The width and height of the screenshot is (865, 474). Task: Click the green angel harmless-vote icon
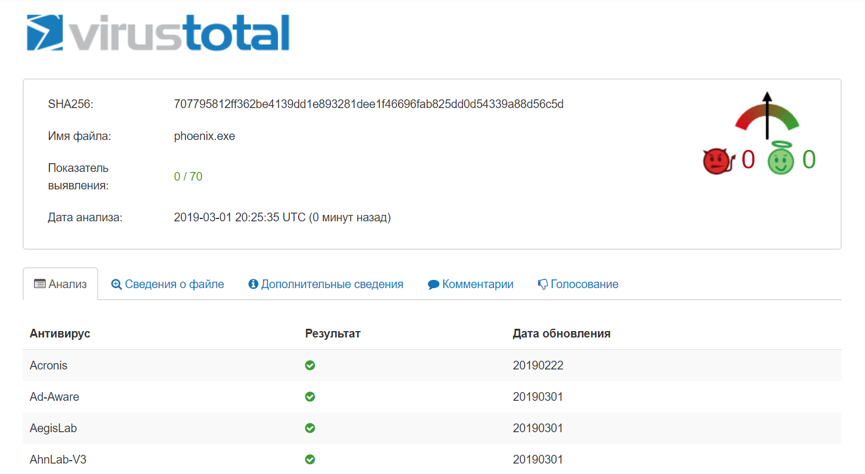tap(781, 158)
